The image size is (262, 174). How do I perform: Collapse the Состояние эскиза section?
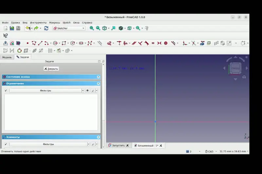(98, 77)
